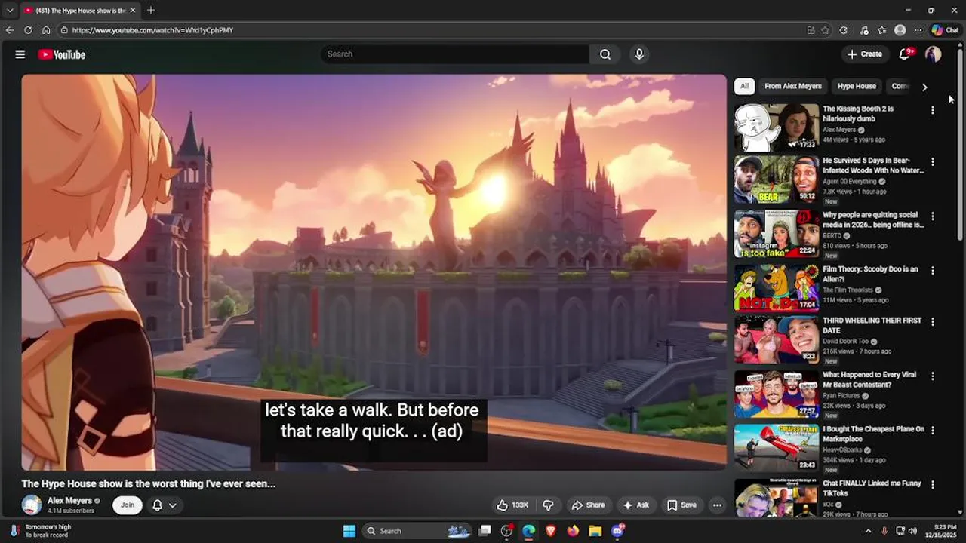Click into the YouTube Search field
The width and height of the screenshot is (966, 543).
454,54
